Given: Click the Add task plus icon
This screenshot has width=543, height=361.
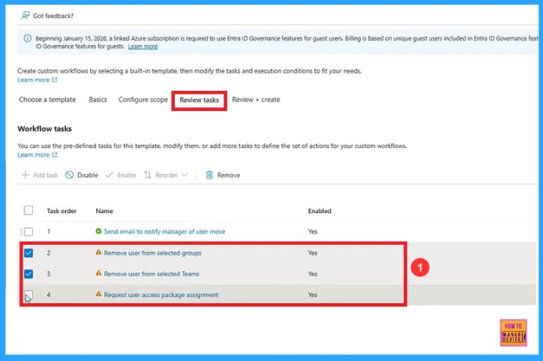Looking at the screenshot, I should coord(25,175).
